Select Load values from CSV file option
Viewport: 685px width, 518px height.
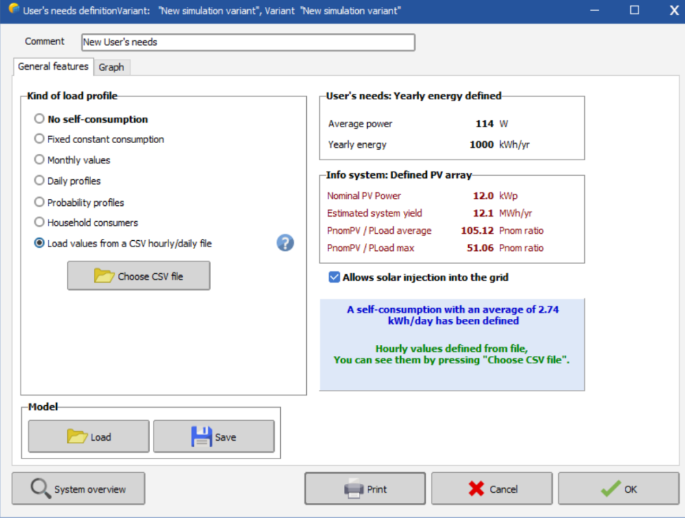(40, 243)
